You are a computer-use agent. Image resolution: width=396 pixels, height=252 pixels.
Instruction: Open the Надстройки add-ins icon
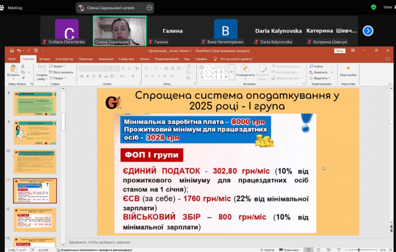pyautogui.click(x=348, y=72)
